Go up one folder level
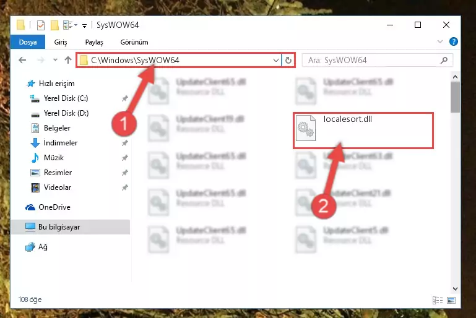 68,60
